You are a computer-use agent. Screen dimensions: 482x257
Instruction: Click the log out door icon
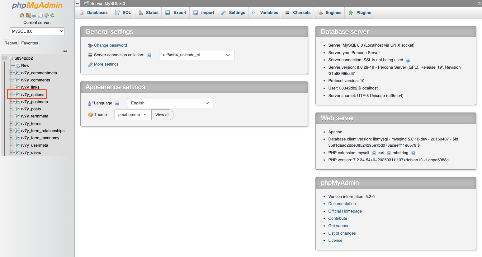click(28, 15)
